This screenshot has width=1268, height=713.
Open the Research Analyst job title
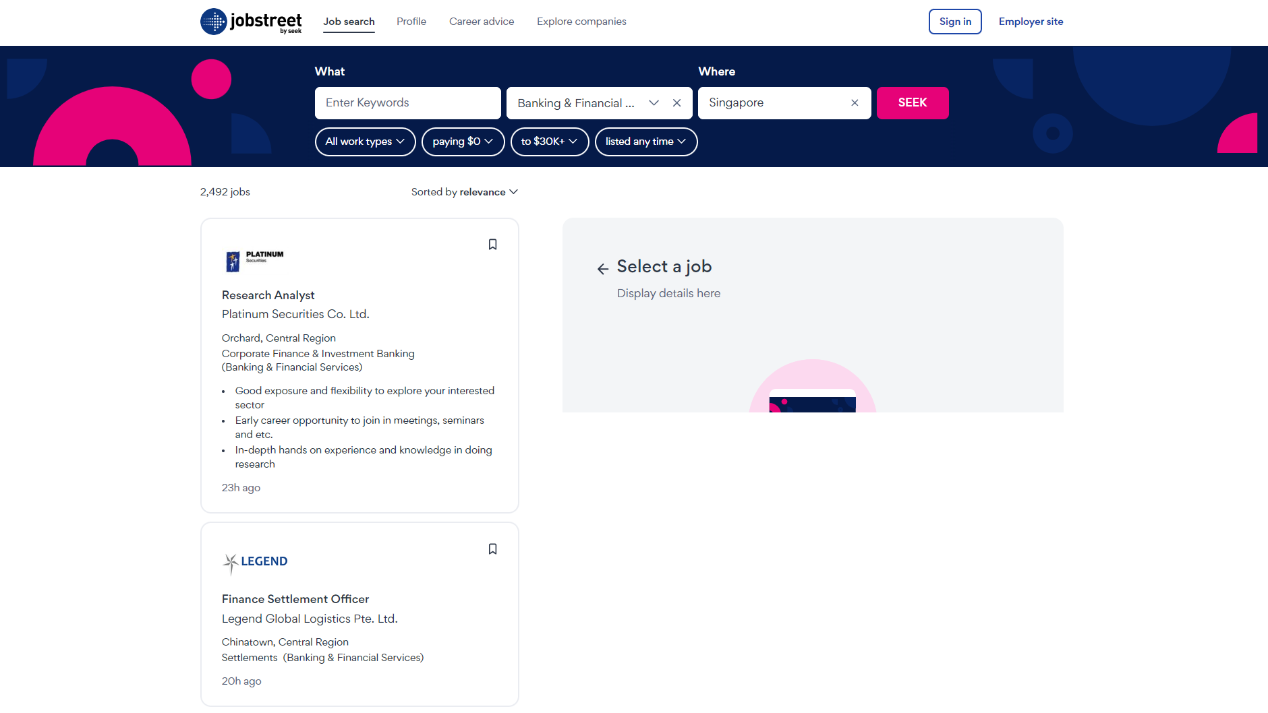[x=268, y=295]
